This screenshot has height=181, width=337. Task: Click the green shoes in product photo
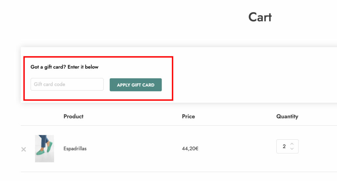coord(45,149)
